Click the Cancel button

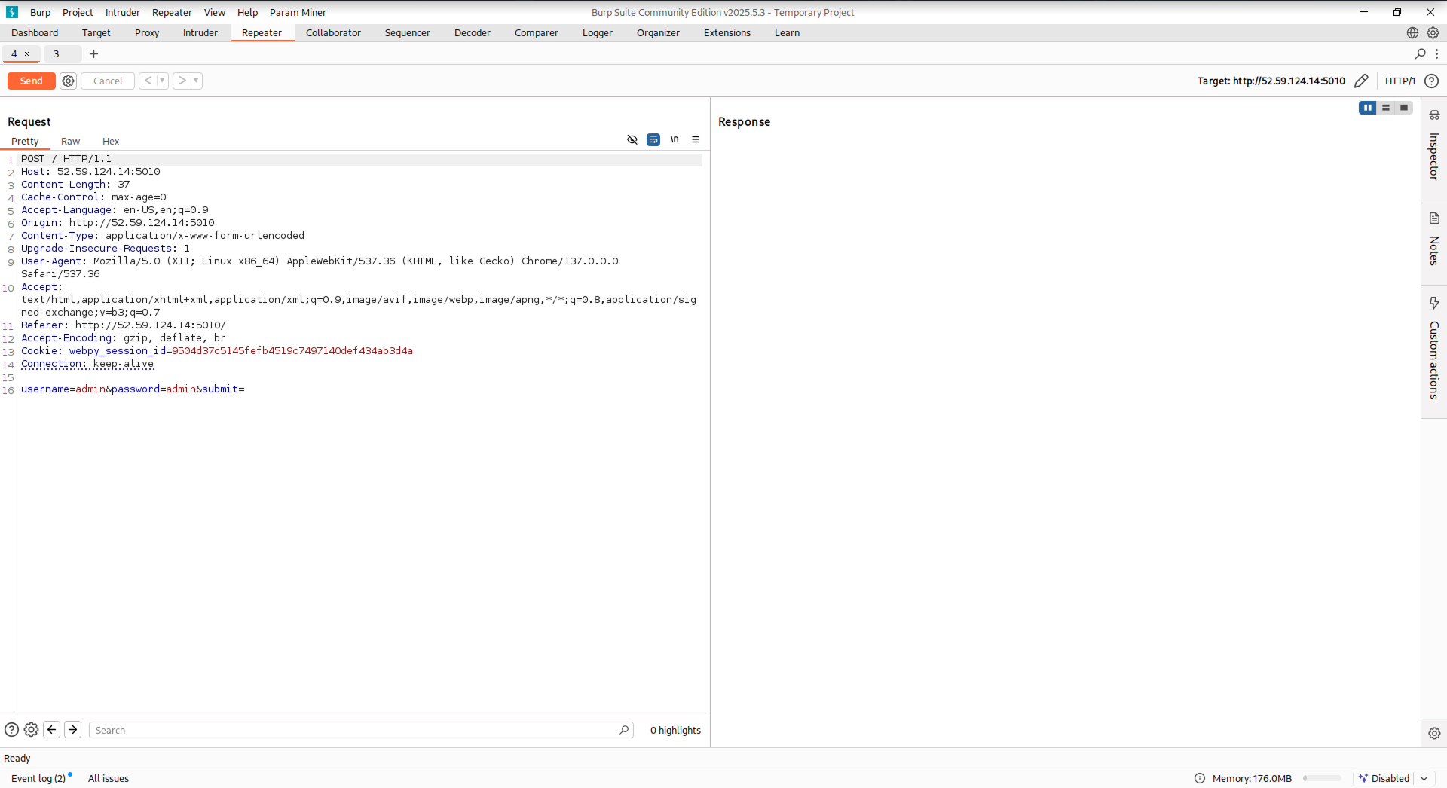click(108, 81)
